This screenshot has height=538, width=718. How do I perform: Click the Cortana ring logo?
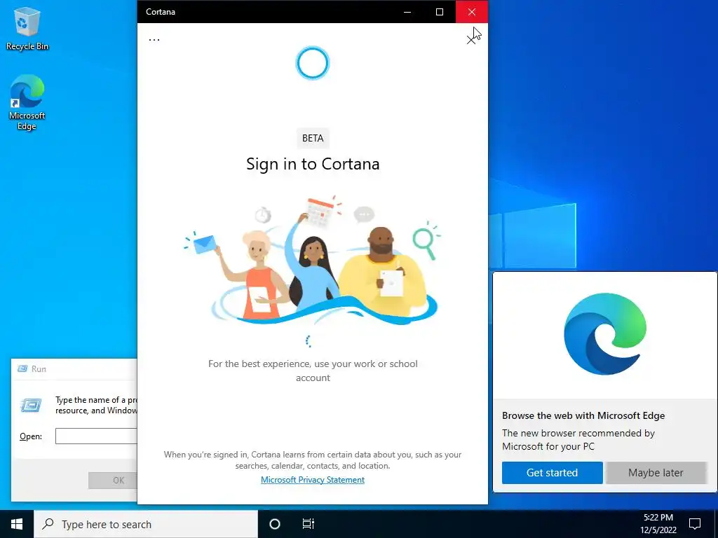point(313,63)
